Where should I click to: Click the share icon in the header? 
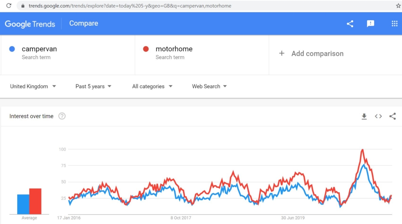[x=350, y=23]
